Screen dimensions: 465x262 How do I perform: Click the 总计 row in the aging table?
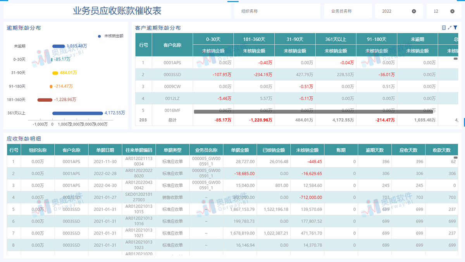click(172, 120)
